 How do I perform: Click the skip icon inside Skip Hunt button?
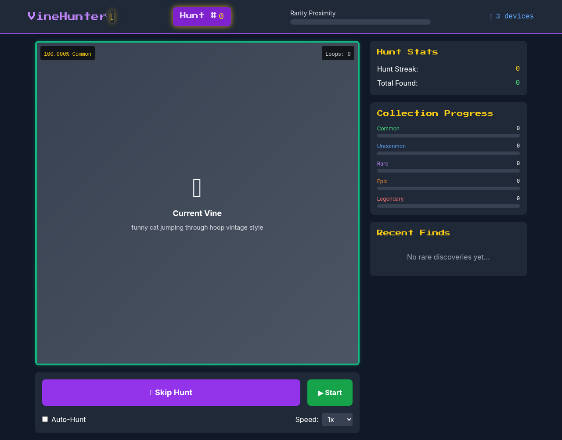tap(150, 393)
